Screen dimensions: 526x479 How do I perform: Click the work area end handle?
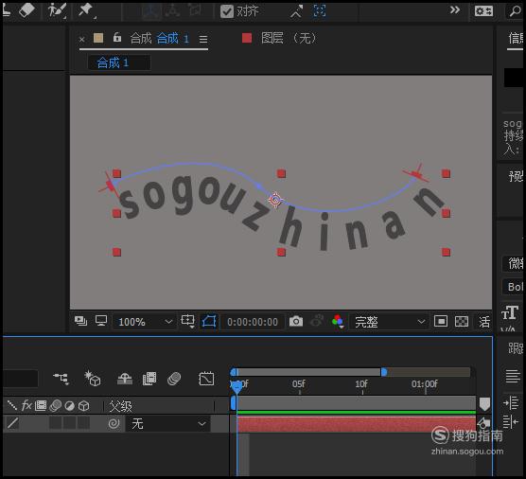point(384,372)
